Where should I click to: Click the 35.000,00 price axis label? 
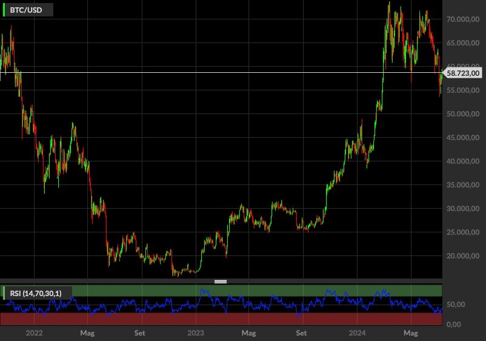(x=463, y=185)
